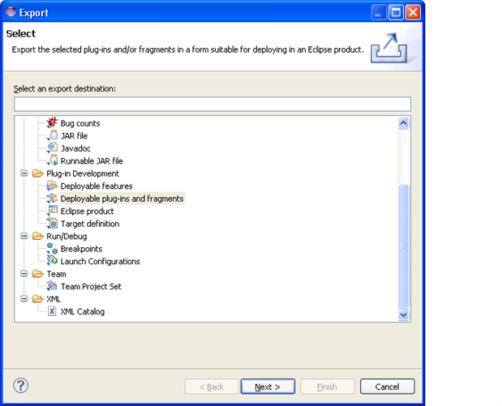This screenshot has height=406, width=502.
Task: Click the Deployable plug-ins and fragments icon
Action: pos(52,198)
